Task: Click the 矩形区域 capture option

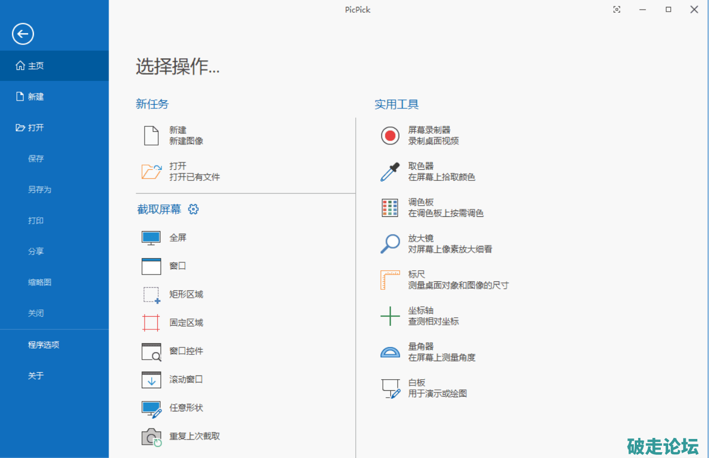Action: coord(186,295)
